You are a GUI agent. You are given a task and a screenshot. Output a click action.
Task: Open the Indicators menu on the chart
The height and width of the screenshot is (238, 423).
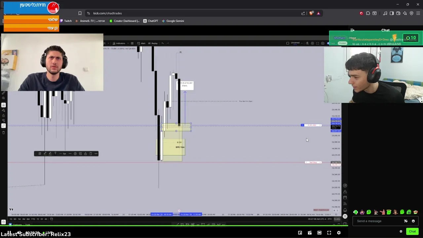click(x=119, y=43)
